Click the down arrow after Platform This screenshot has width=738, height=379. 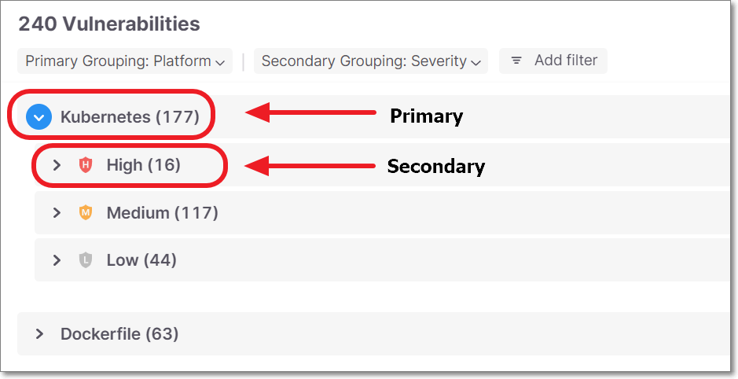pos(220,63)
